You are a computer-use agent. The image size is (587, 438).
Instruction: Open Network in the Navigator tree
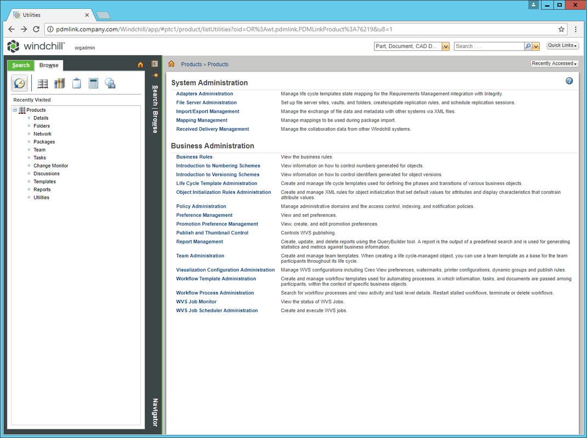pos(42,134)
